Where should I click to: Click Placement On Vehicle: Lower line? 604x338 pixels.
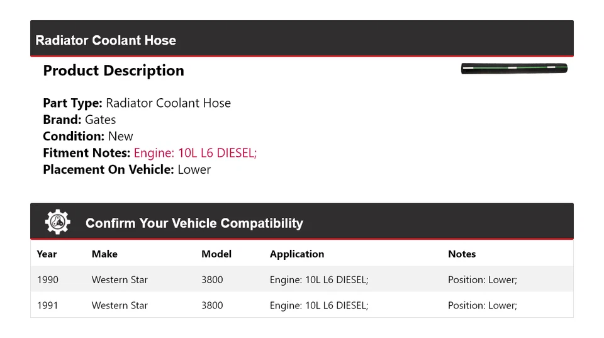(126, 169)
